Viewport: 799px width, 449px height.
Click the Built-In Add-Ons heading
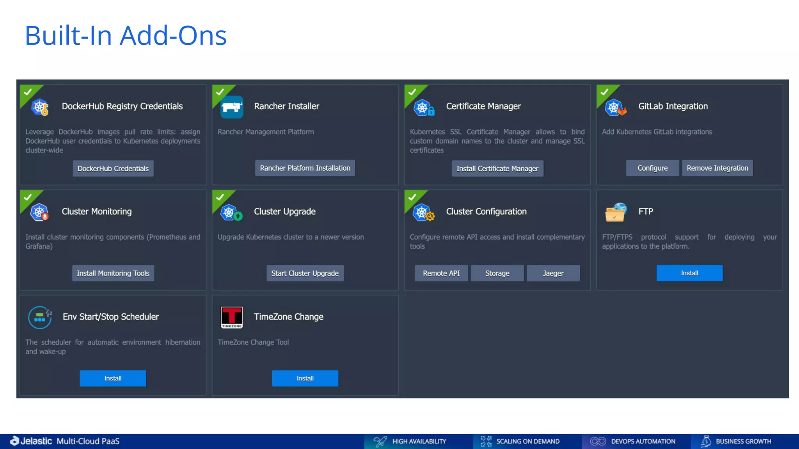click(x=126, y=35)
